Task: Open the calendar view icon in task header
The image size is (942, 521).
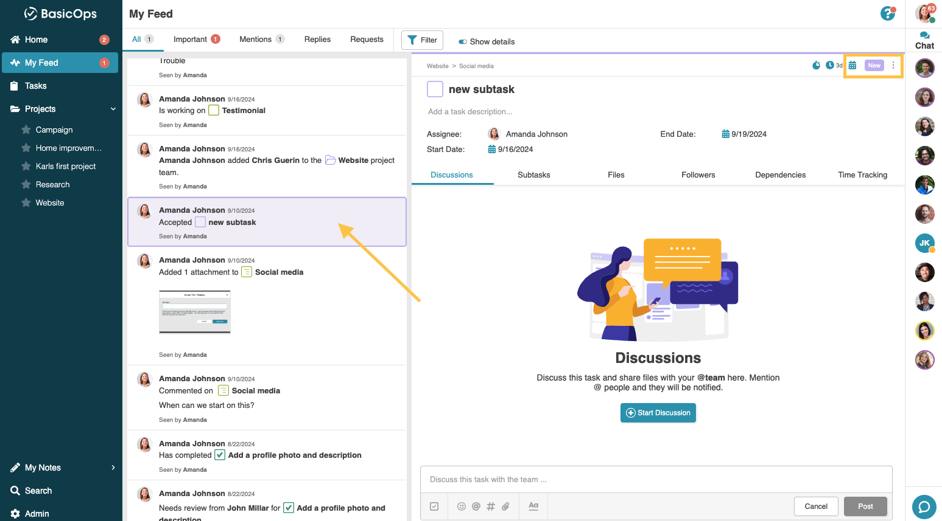Action: click(x=852, y=65)
